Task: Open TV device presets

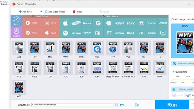Action: 163,33
